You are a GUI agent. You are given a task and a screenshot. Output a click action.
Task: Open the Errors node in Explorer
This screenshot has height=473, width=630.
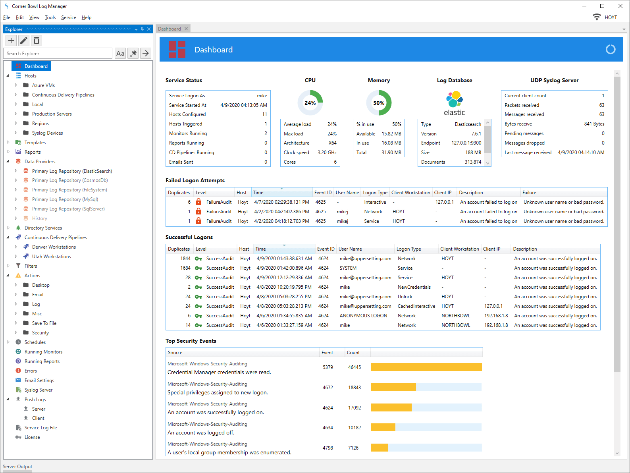point(31,371)
